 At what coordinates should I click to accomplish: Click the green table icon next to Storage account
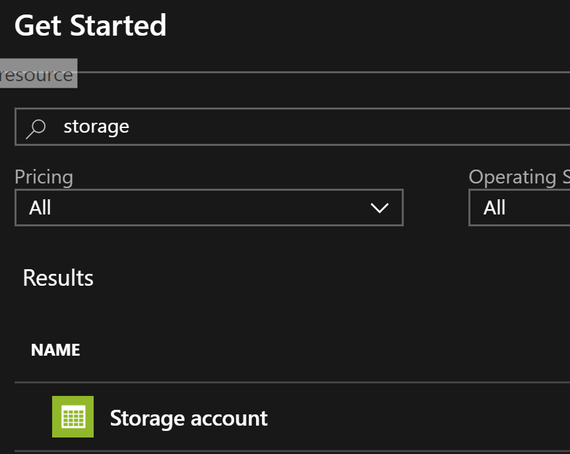(73, 417)
